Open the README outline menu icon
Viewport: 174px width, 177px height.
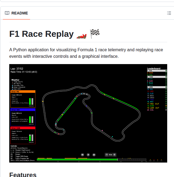click(169, 13)
